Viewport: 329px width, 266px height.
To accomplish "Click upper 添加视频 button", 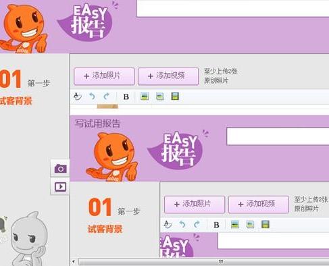I will (x=168, y=76).
